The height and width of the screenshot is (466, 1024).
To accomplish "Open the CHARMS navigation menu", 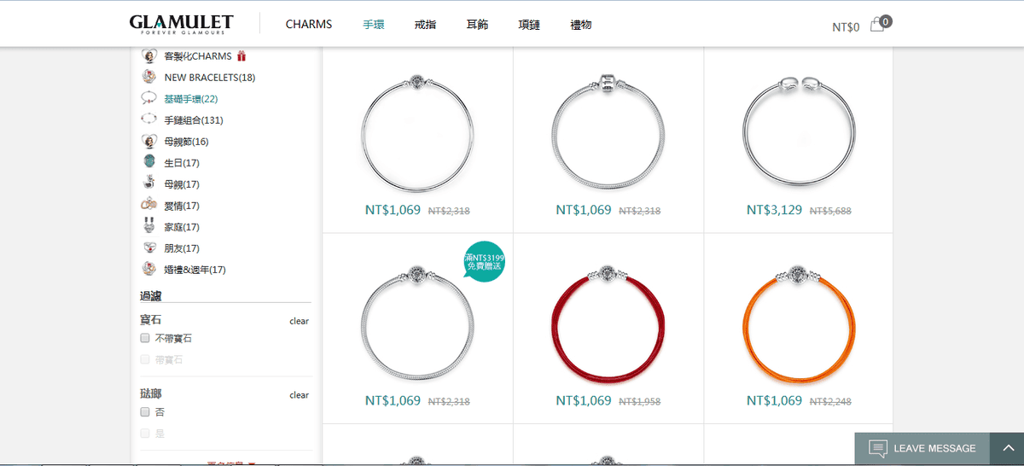I will coord(308,25).
